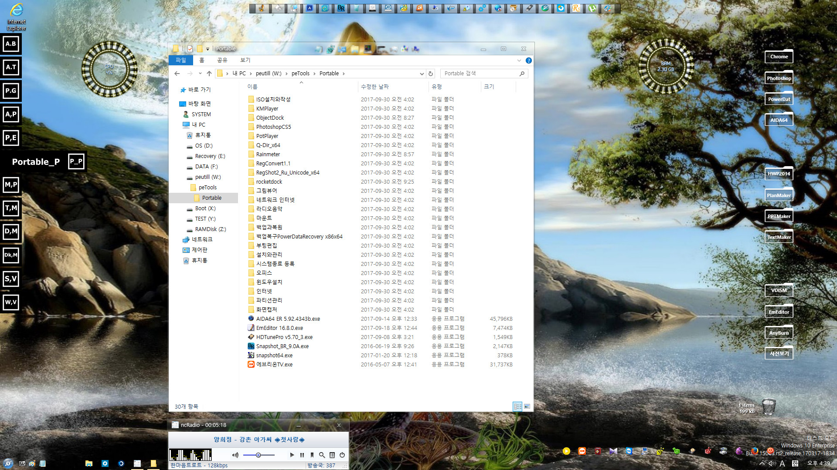Click the ncRadio power icon

point(342,455)
